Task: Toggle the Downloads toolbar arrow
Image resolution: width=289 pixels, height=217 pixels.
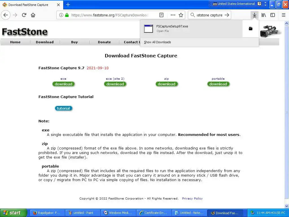Action: (255, 15)
